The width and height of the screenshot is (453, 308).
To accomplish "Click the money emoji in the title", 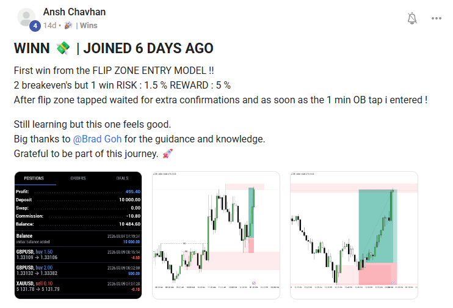I will tap(63, 48).
